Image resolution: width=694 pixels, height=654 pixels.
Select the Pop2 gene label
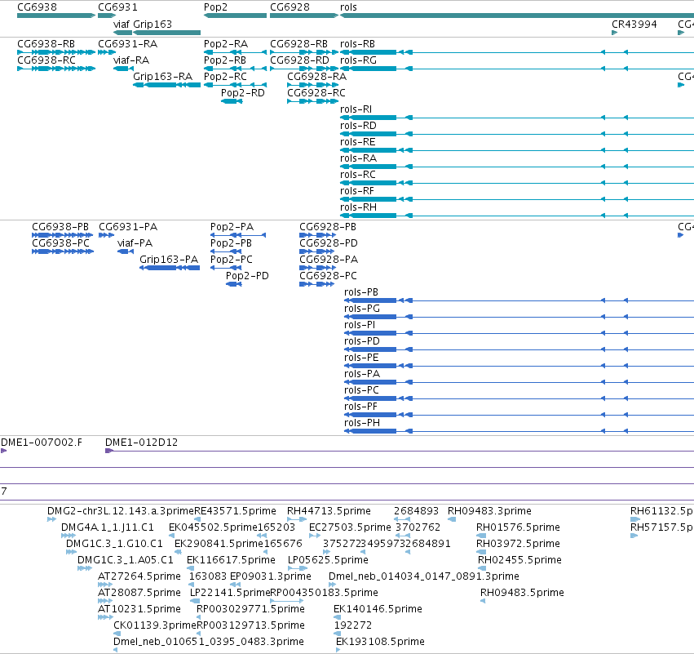[x=215, y=7]
